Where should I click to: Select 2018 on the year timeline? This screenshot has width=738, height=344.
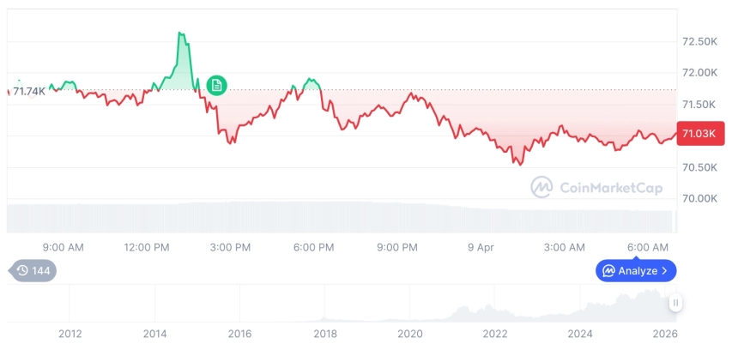[325, 333]
